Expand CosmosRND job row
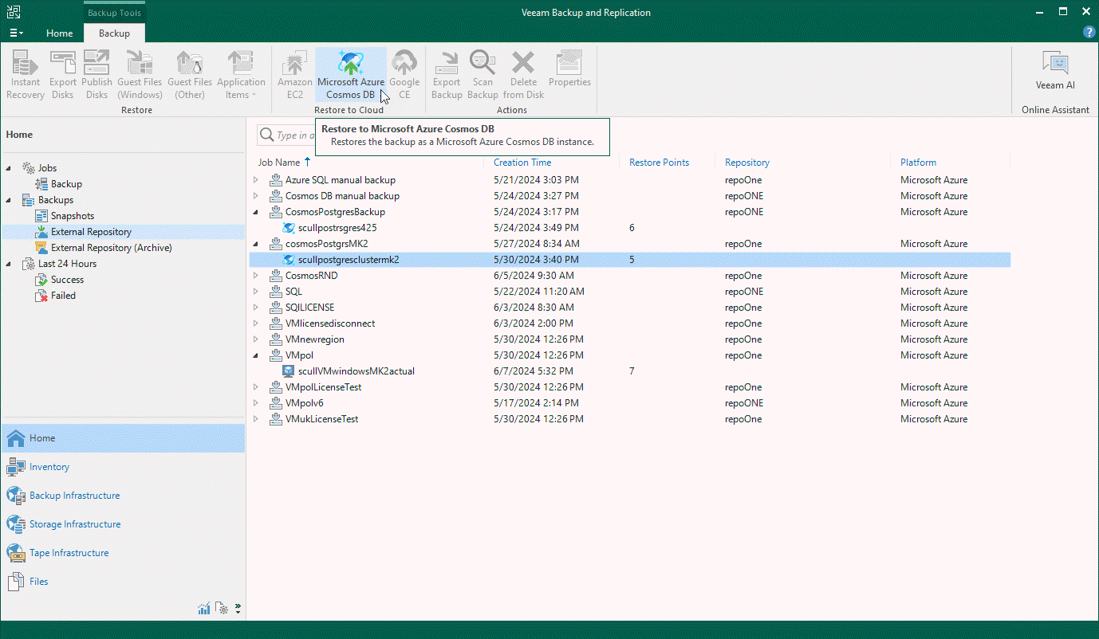The width and height of the screenshot is (1099, 639). (256, 276)
